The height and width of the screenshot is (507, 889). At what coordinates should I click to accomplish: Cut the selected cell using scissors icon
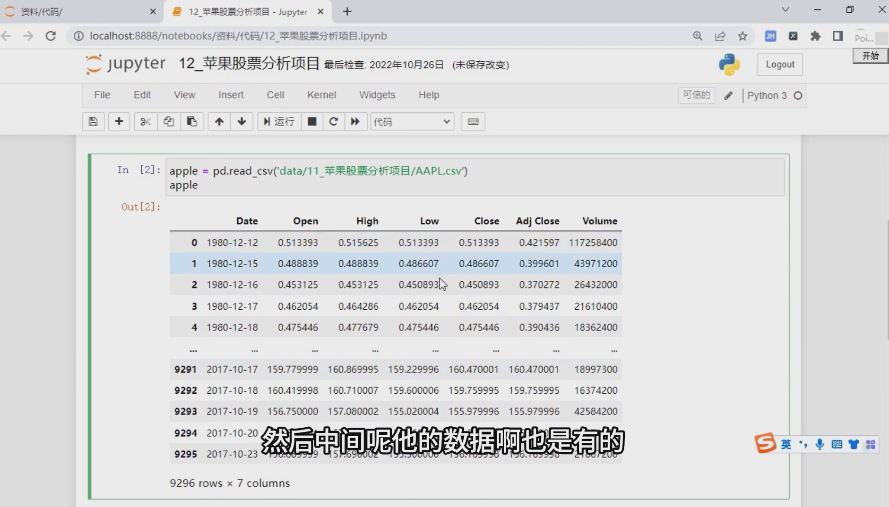tap(145, 121)
